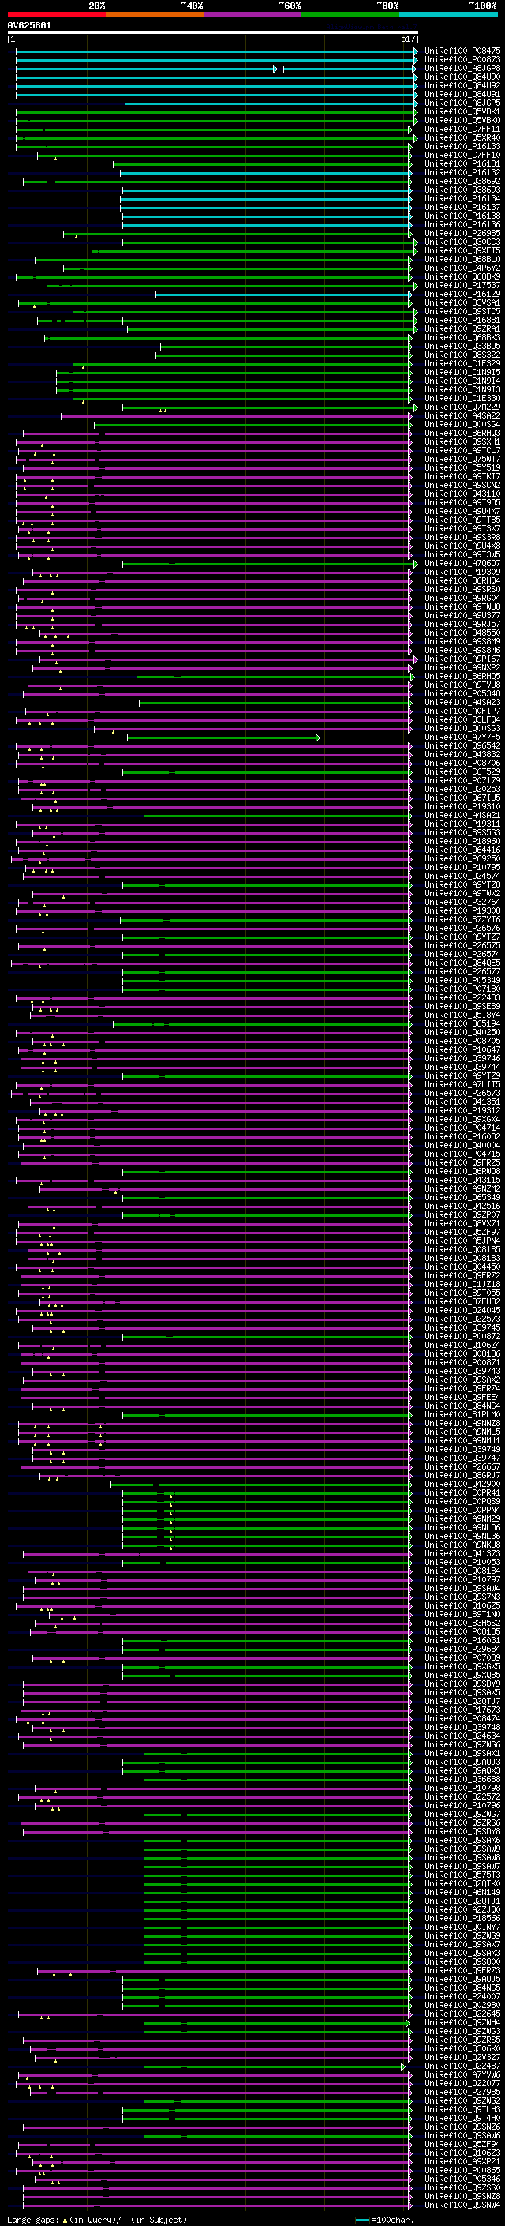Select label UniRef100_P16134

(x=462, y=199)
